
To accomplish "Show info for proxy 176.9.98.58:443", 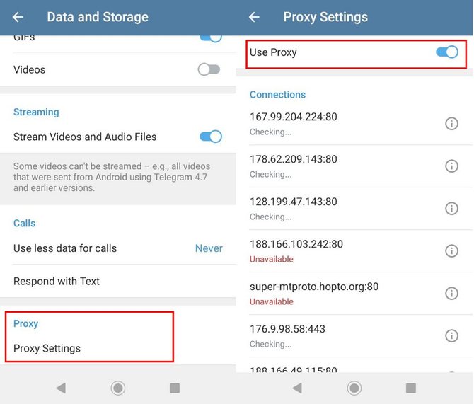I will point(451,336).
